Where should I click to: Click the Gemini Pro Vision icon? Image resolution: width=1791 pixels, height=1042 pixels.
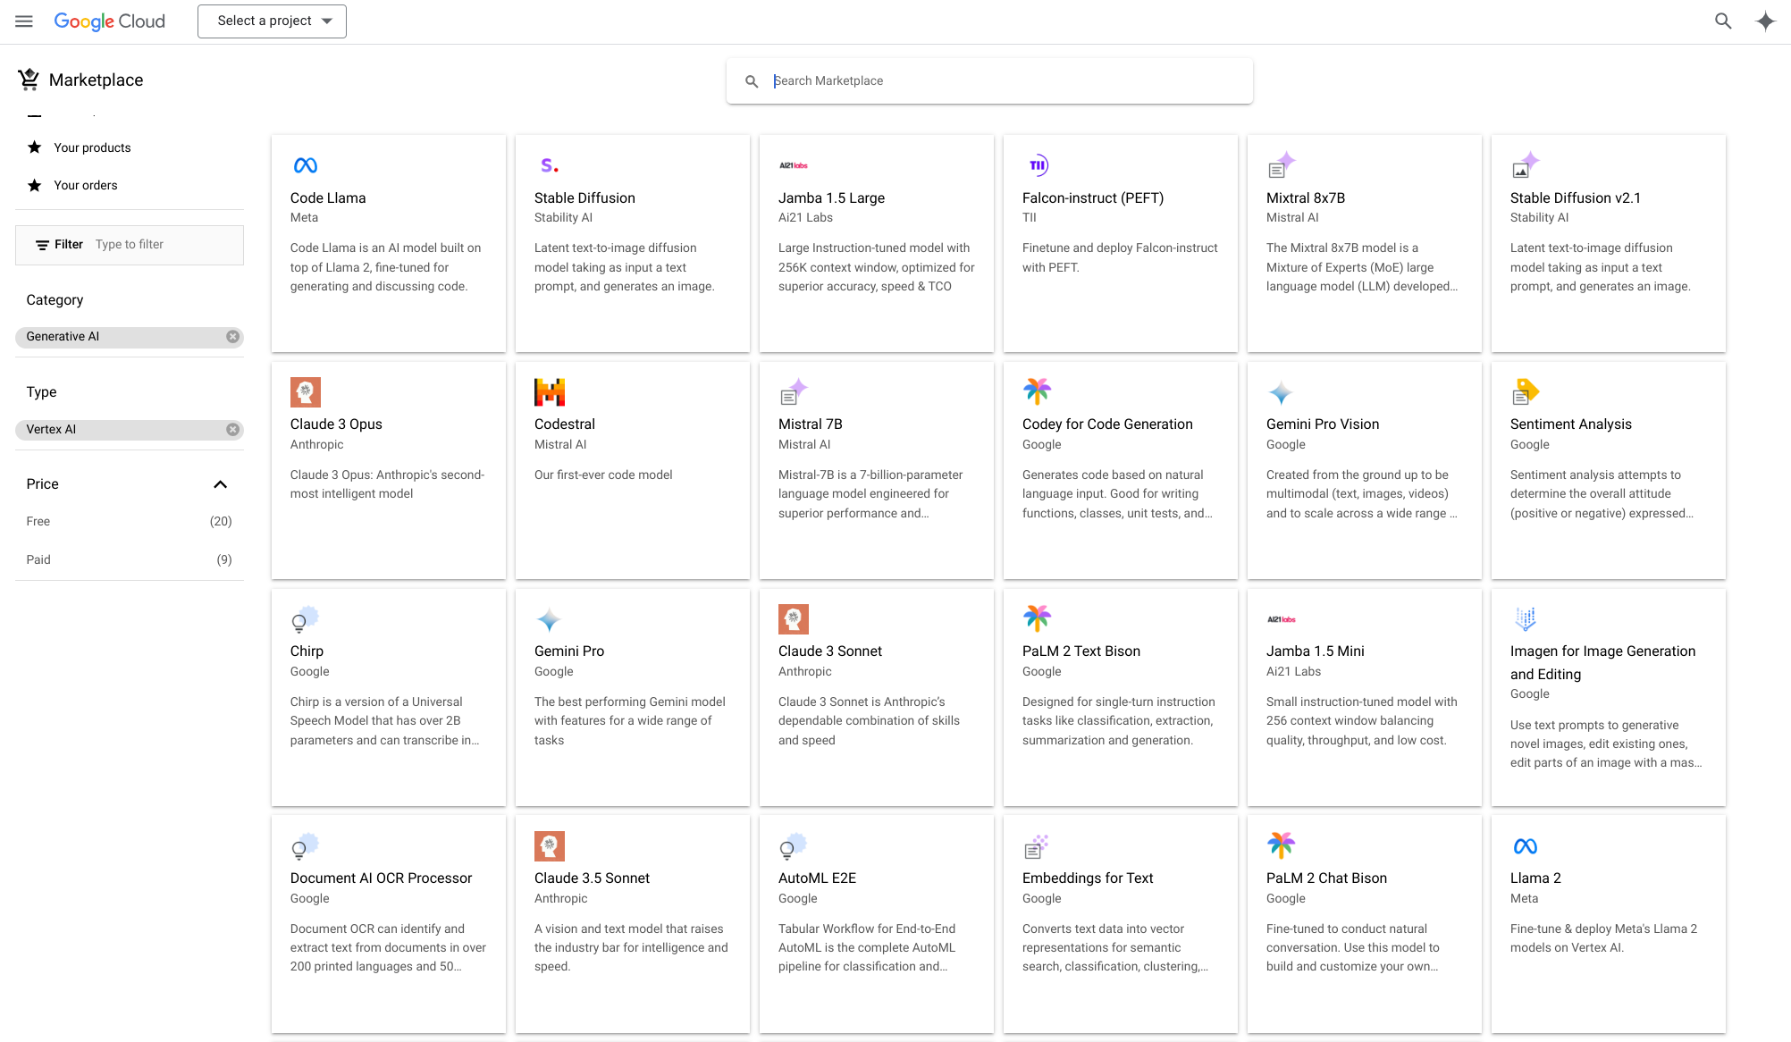pos(1282,392)
